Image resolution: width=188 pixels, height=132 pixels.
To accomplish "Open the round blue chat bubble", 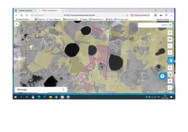I will tap(162, 76).
